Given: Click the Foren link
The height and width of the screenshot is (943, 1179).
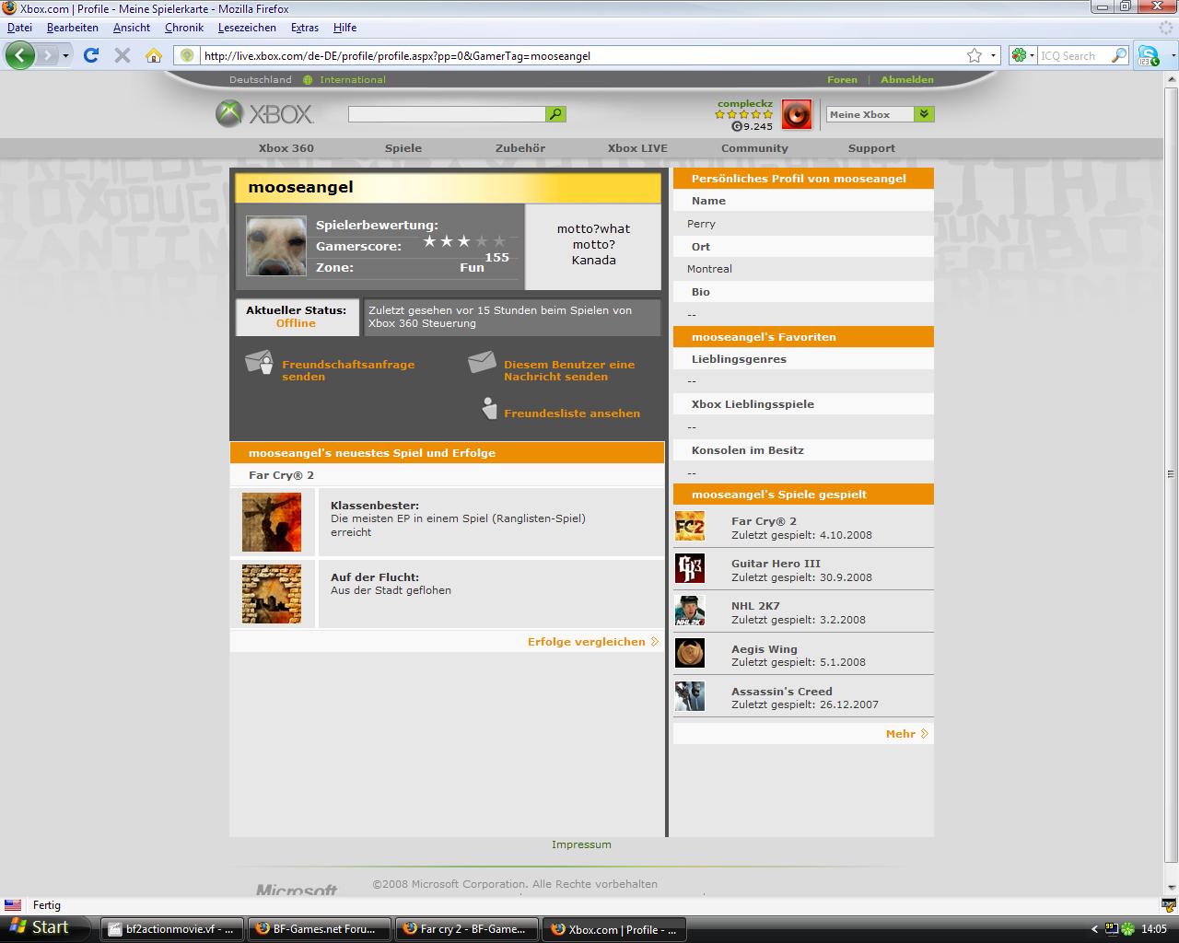Looking at the screenshot, I should pyautogui.click(x=842, y=79).
